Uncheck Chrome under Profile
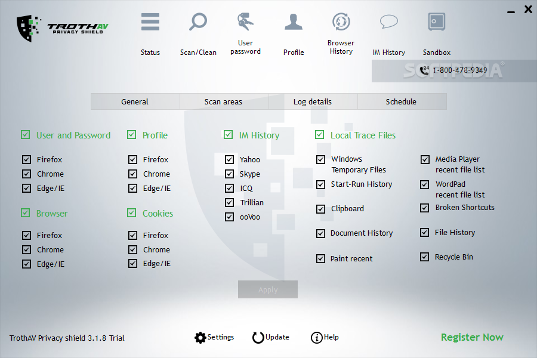Image resolution: width=537 pixels, height=358 pixels. coord(132,174)
